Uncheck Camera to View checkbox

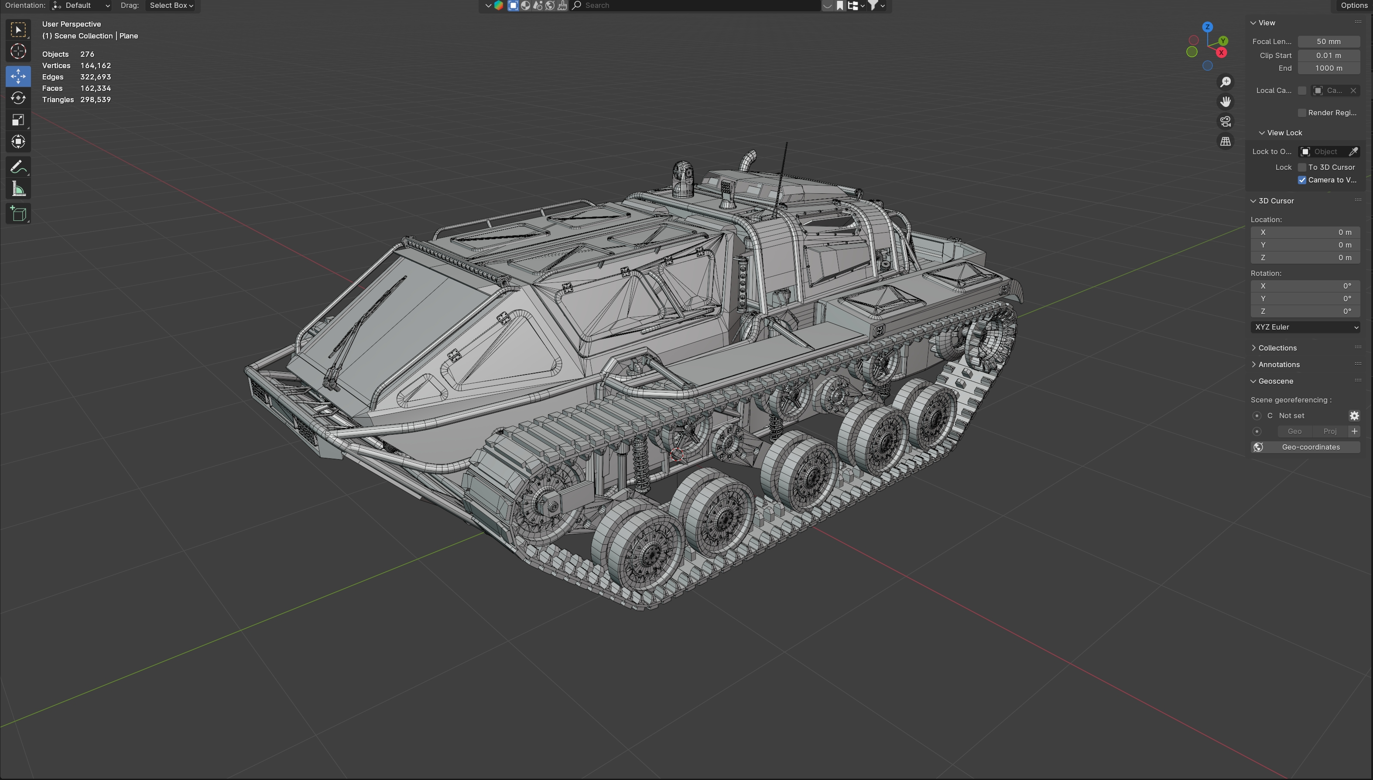[x=1302, y=180]
